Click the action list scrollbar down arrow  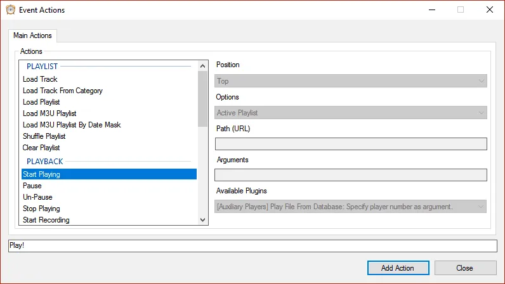click(203, 219)
